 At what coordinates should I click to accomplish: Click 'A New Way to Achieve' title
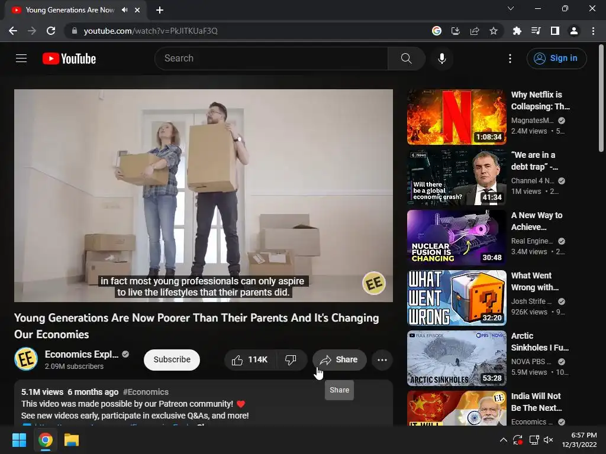coord(537,221)
